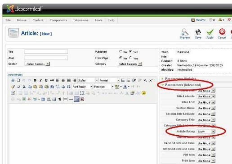Open the Tools menu

[x=98, y=20]
